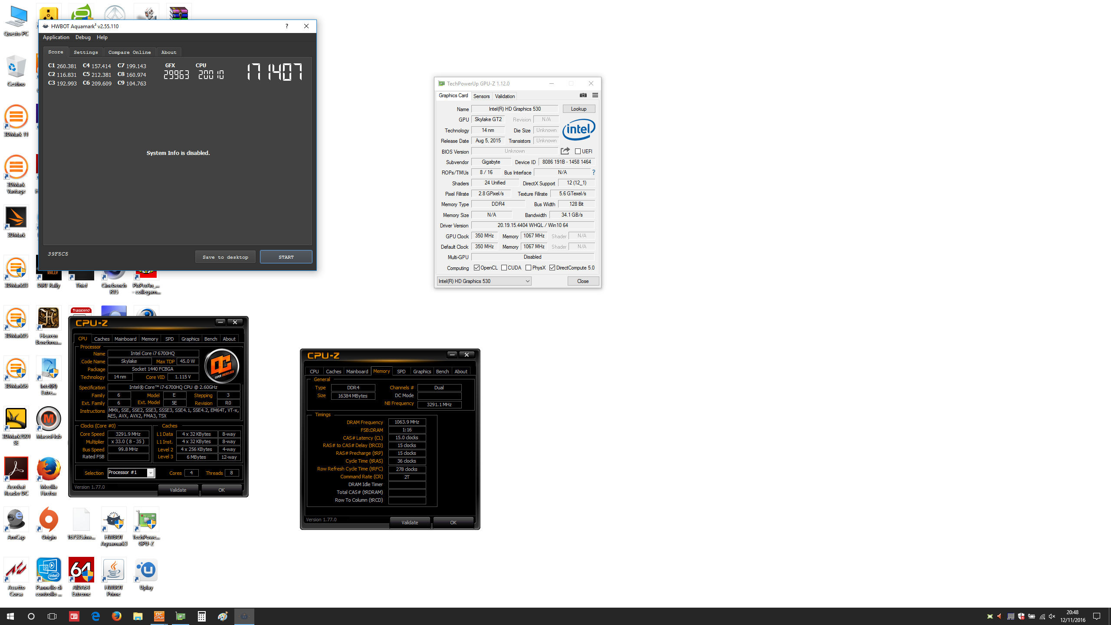Open the MacroHub desktop icon
The width and height of the screenshot is (1111, 625).
coord(48,423)
